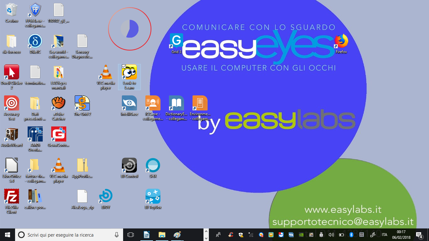This screenshot has height=241, width=429.
Task: Launch the ICC.exe shortcut
Action: click(153, 108)
